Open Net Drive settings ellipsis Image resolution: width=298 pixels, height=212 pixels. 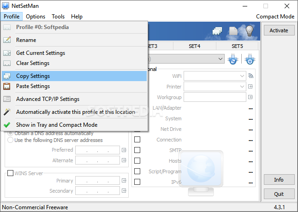coord(250,130)
